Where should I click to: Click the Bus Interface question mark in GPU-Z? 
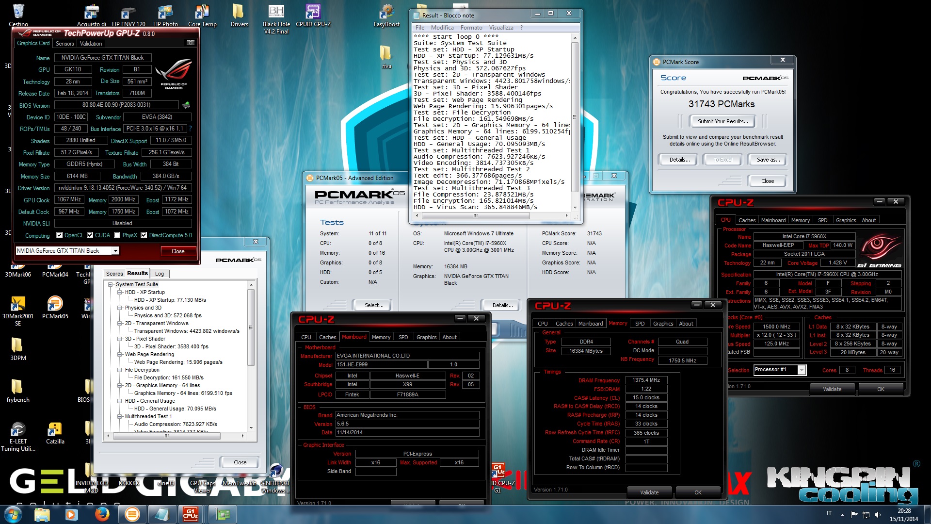click(x=191, y=129)
